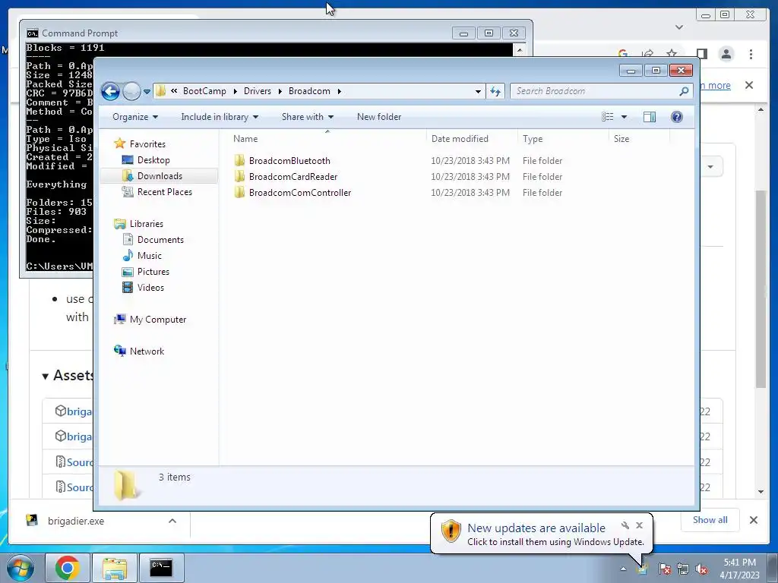
Task: Open Music library in navigation pane
Action: pos(149,256)
